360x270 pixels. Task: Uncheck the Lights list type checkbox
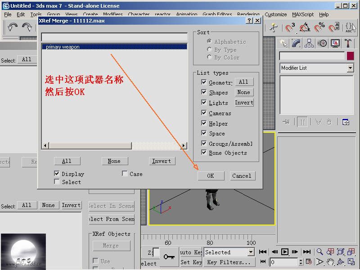(204, 103)
